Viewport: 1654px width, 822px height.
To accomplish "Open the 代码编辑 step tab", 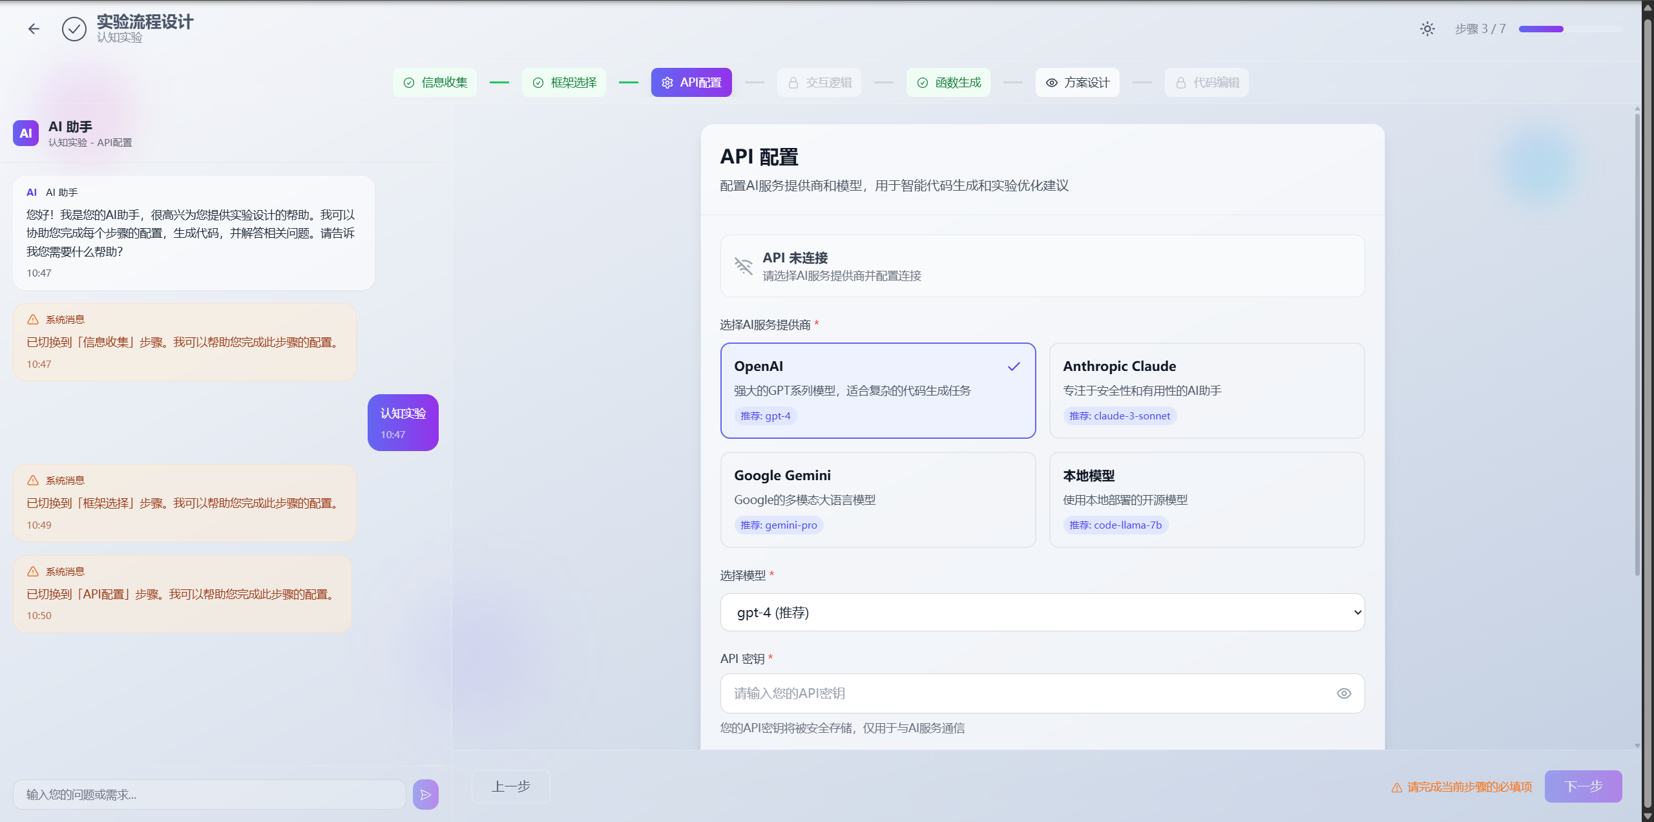I will click(x=1207, y=83).
